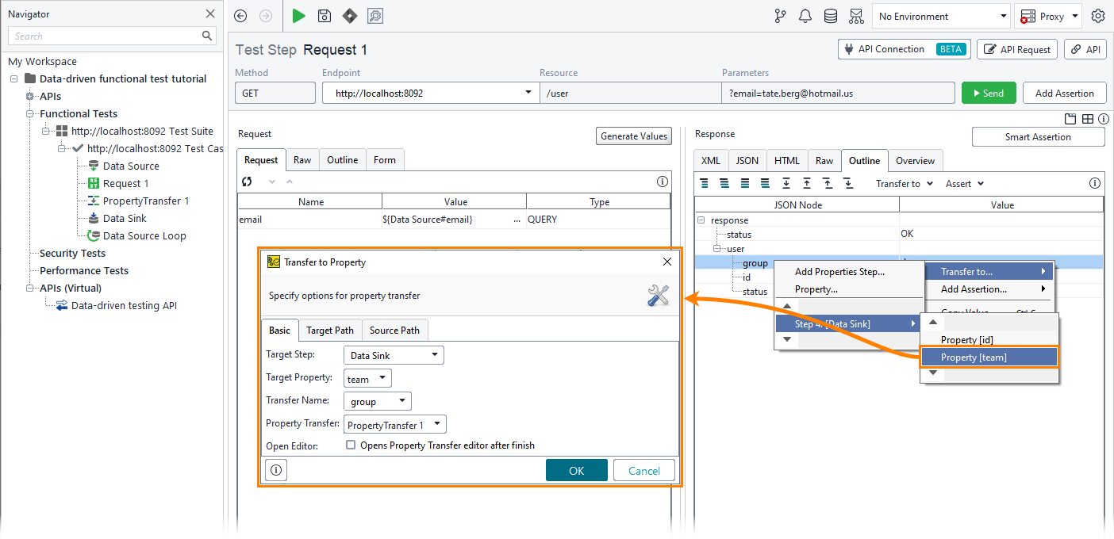This screenshot has height=539, width=1114.
Task: Save the project using the save icon
Action: pyautogui.click(x=324, y=16)
